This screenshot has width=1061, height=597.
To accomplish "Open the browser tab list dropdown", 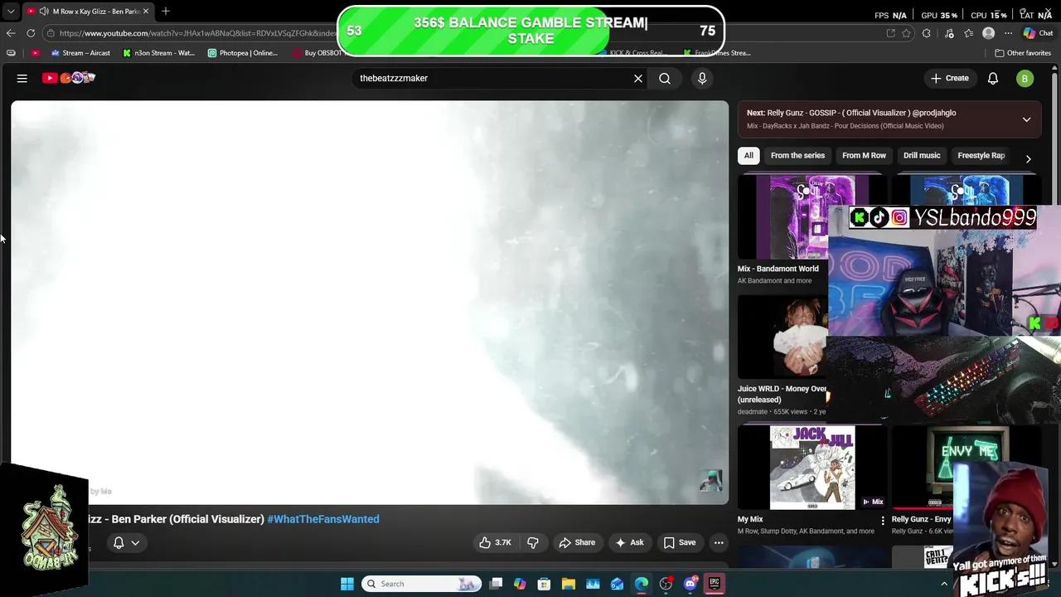I will click(x=10, y=12).
